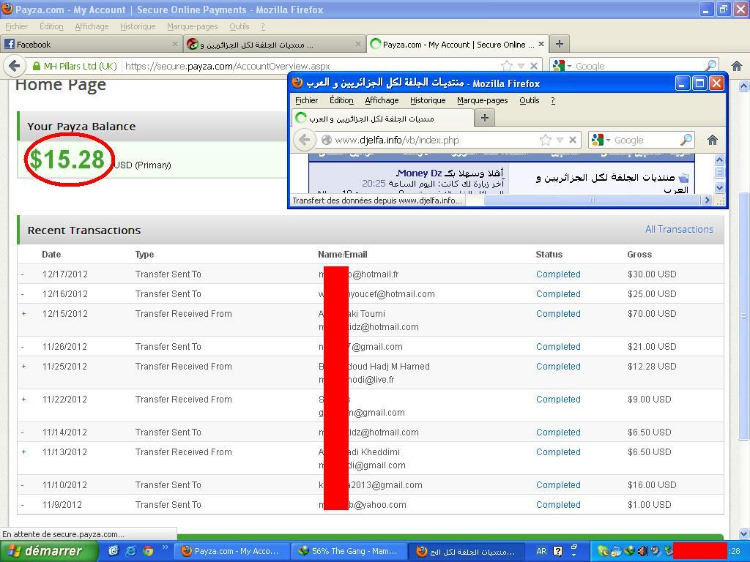750x562 pixels.
Task: Open the Historique menu in the Payza window
Action: point(138,27)
